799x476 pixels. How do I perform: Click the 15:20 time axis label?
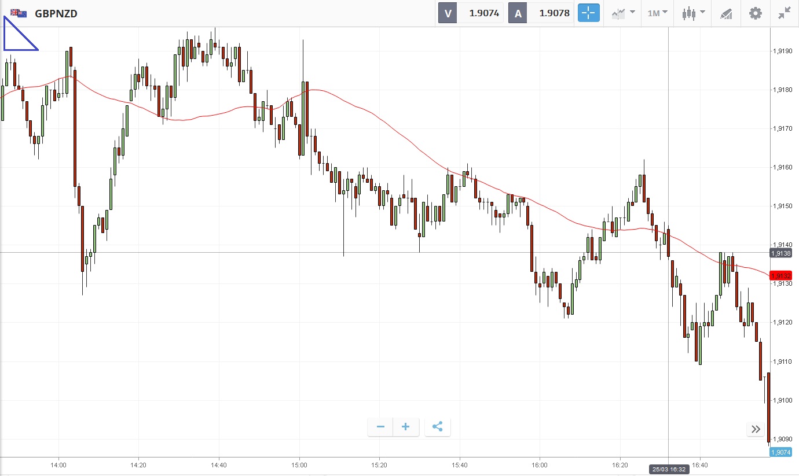click(379, 464)
